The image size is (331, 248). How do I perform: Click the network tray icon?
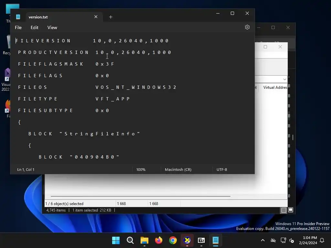point(283,240)
